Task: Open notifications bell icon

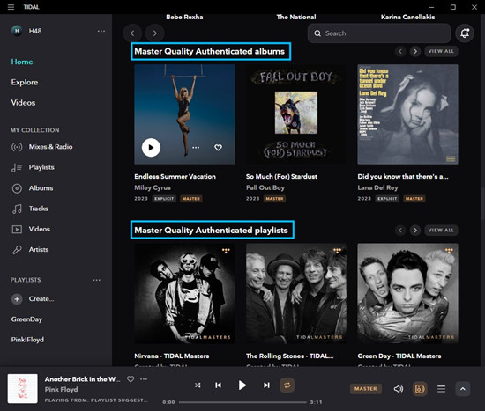Action: [465, 33]
